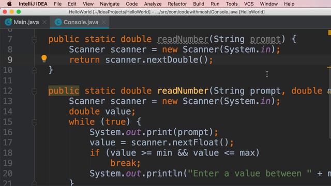
Task: Open the Tools menu
Action: click(232, 4)
